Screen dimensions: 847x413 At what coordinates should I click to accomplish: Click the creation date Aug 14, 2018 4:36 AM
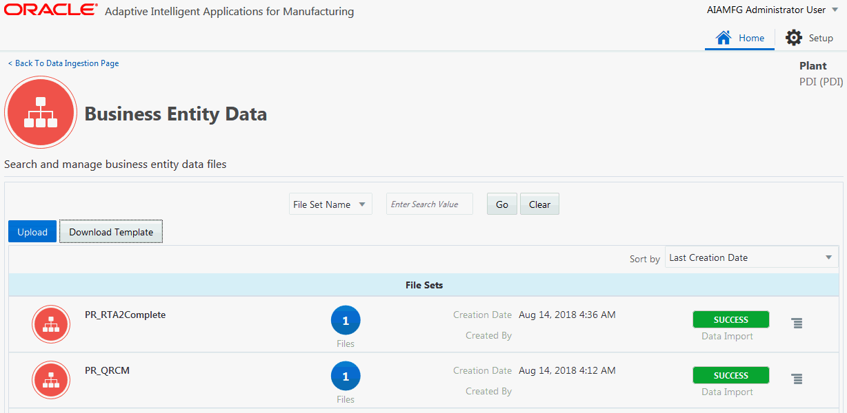567,315
